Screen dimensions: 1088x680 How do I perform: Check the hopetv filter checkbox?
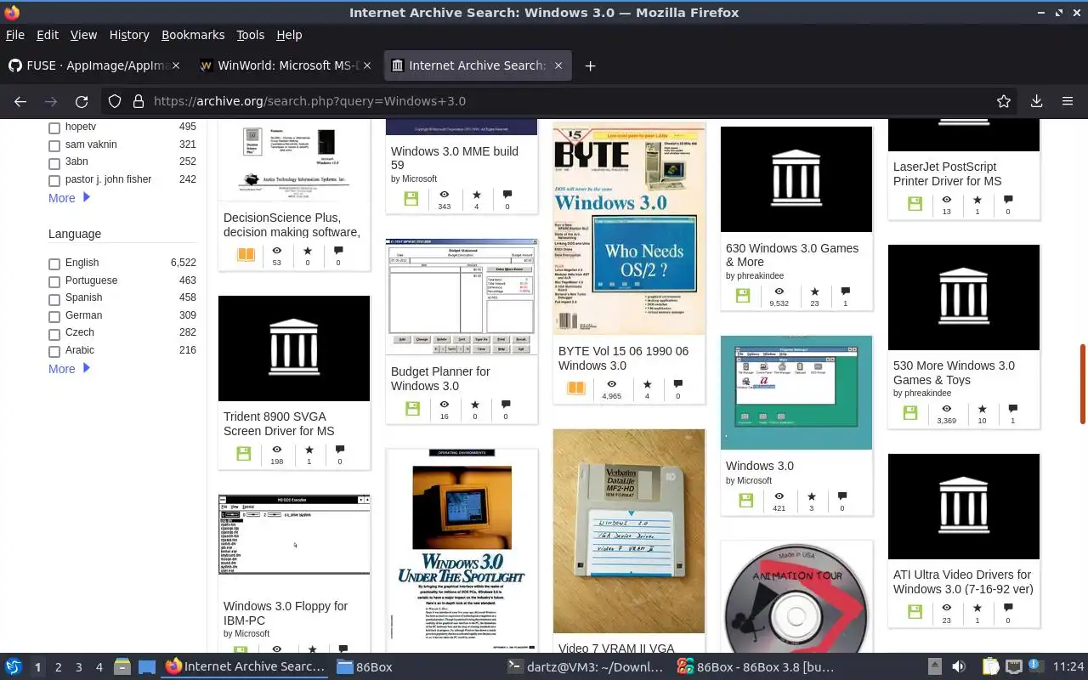tap(54, 127)
